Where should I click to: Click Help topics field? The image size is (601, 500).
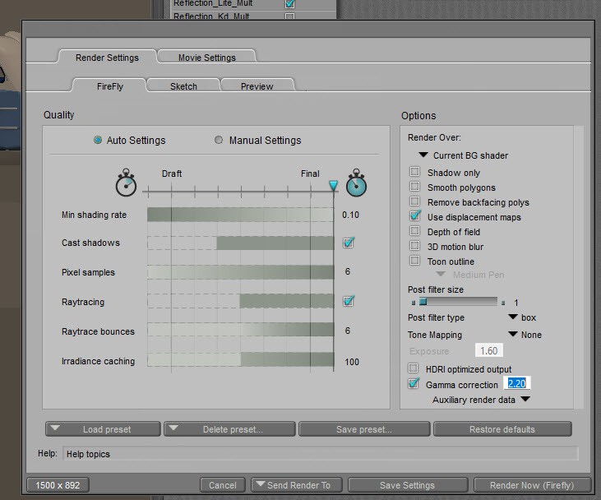click(320, 454)
